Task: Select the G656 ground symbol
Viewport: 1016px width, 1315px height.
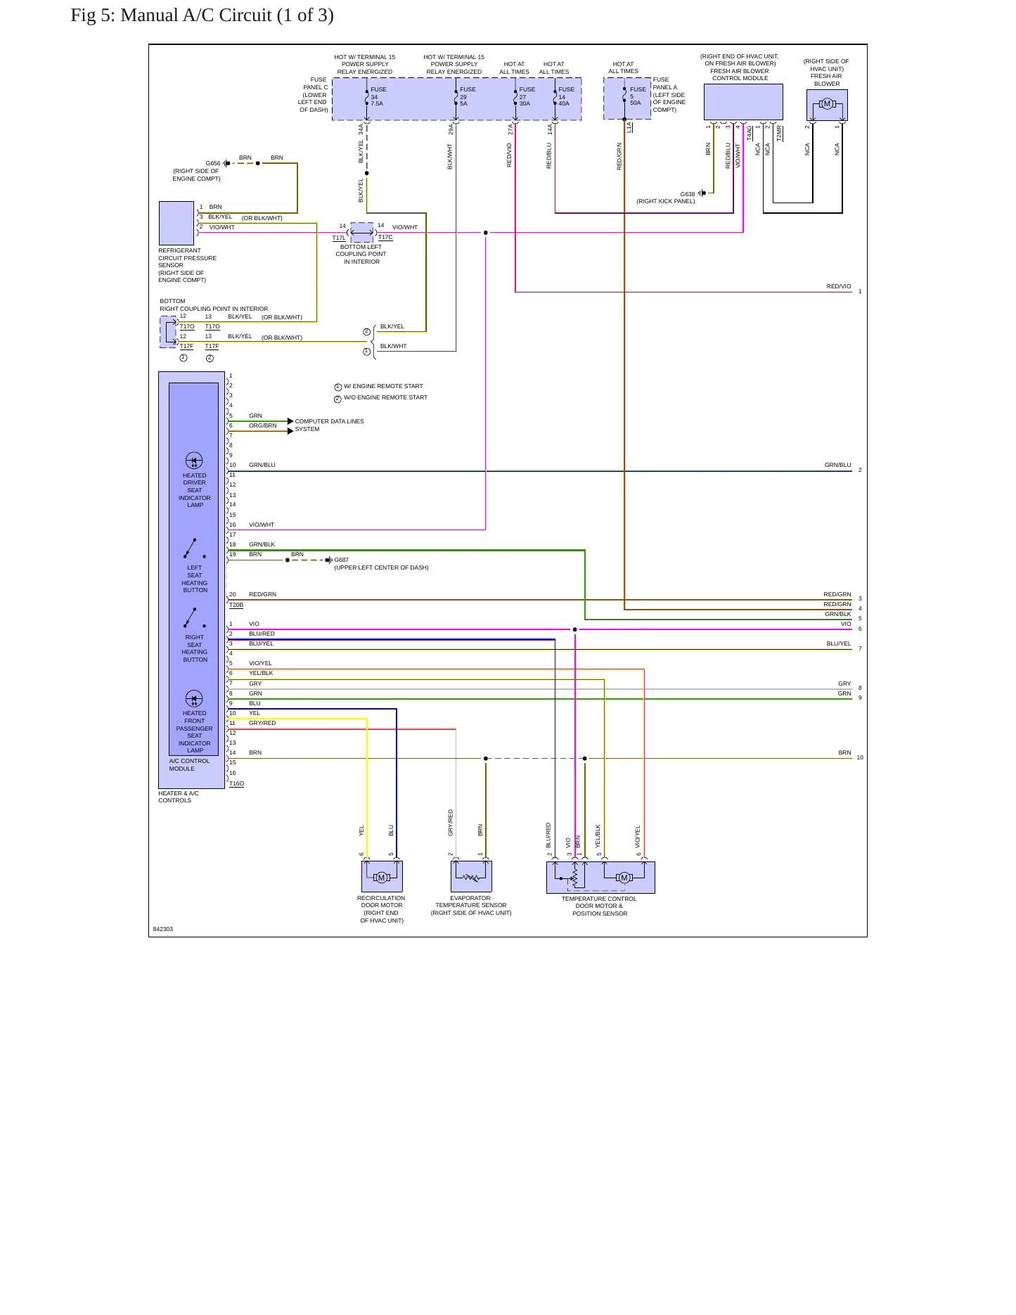Action: click(226, 163)
